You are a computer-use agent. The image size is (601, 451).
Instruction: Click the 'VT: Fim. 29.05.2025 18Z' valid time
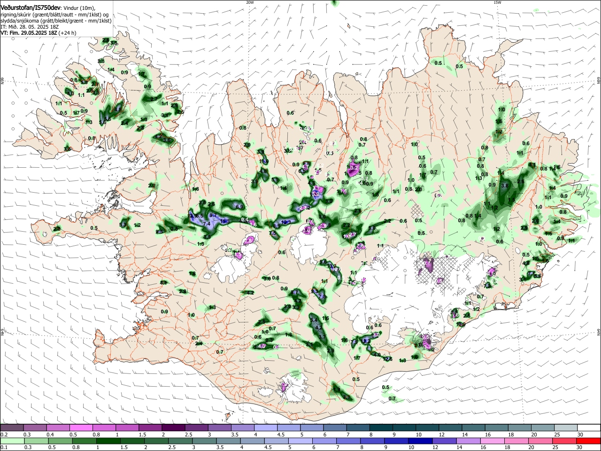tap(29, 33)
